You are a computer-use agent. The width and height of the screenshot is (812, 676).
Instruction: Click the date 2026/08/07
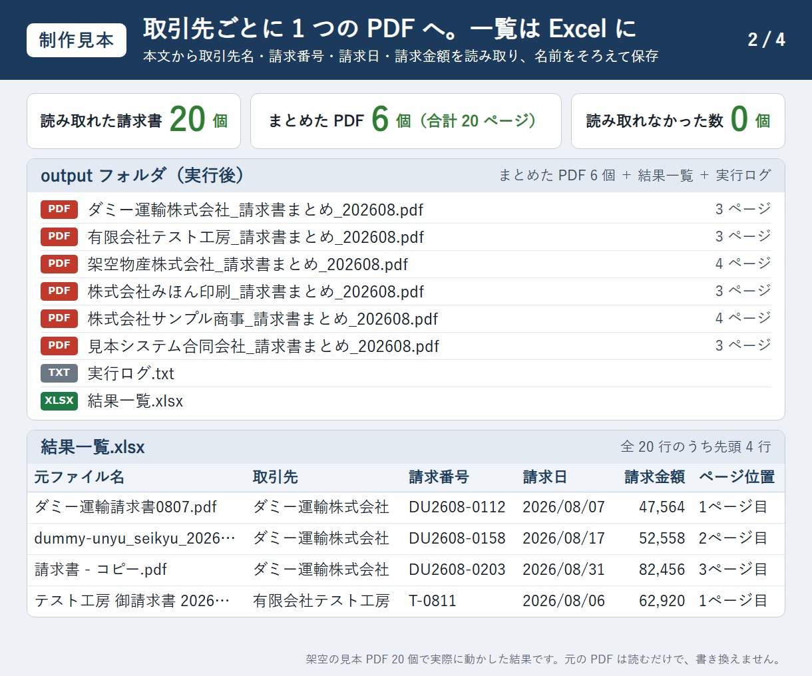click(564, 507)
